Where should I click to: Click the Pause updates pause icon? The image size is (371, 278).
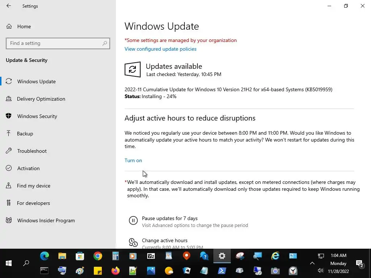coord(133,220)
